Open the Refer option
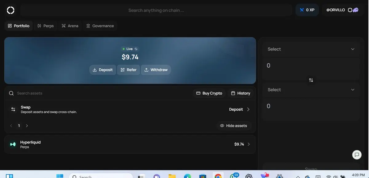Image resolution: width=369 pixels, height=178 pixels. [x=129, y=70]
